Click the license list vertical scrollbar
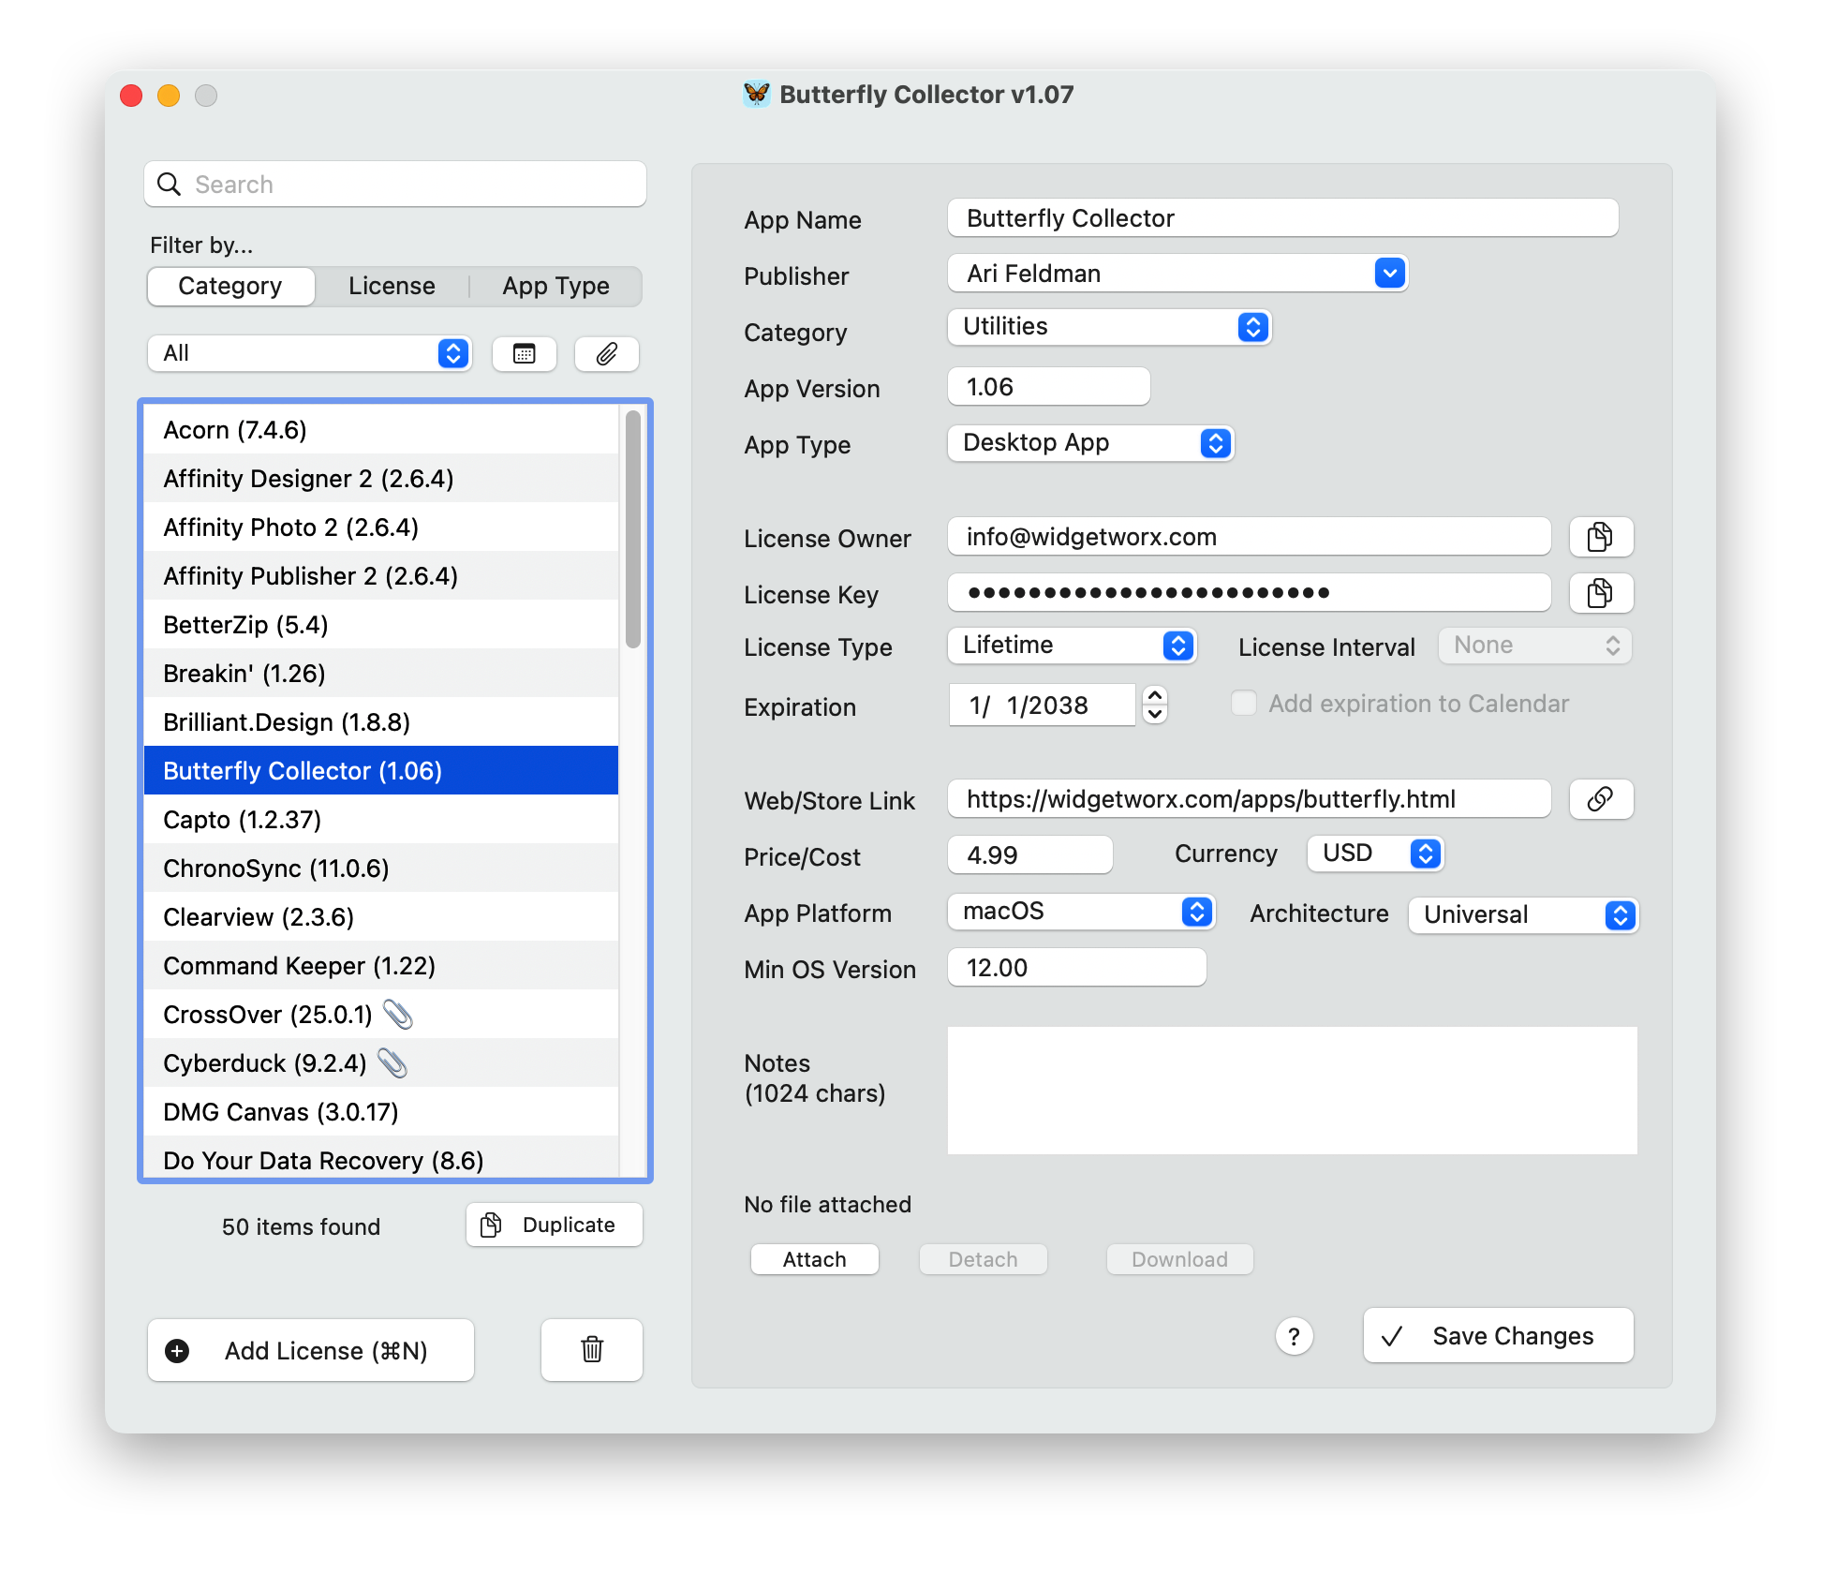 (x=633, y=529)
